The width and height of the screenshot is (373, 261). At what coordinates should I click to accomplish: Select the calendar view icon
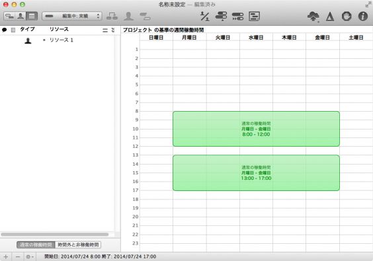pyautogui.click(x=32, y=16)
